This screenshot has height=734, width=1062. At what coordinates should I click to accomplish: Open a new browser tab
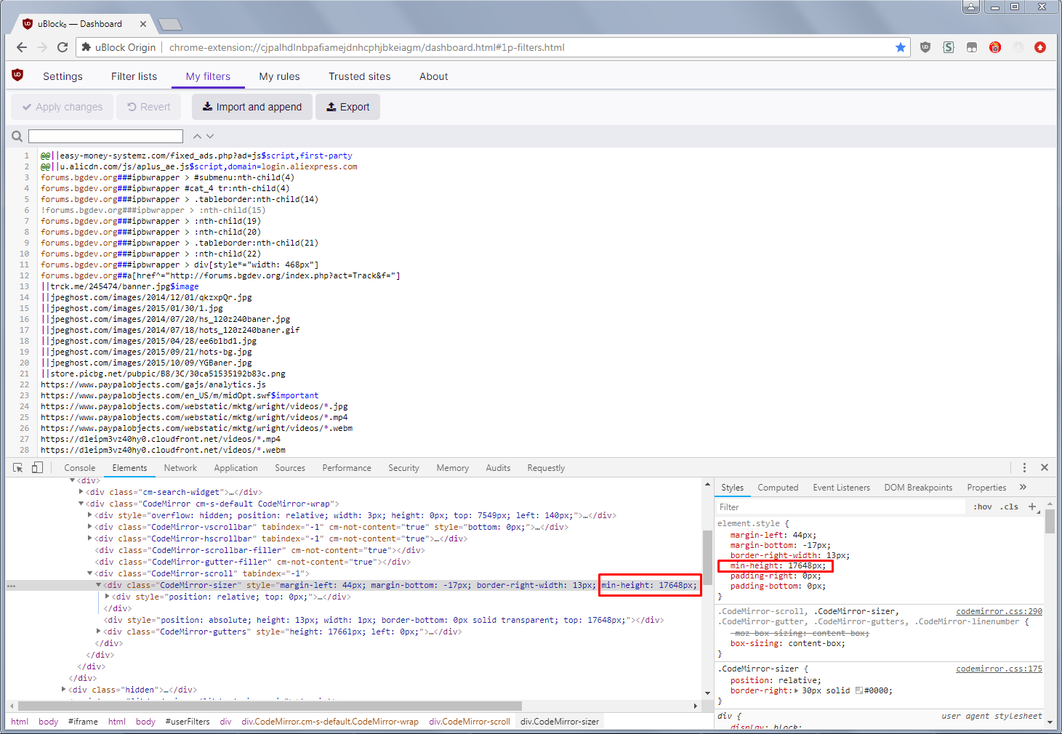(x=170, y=25)
